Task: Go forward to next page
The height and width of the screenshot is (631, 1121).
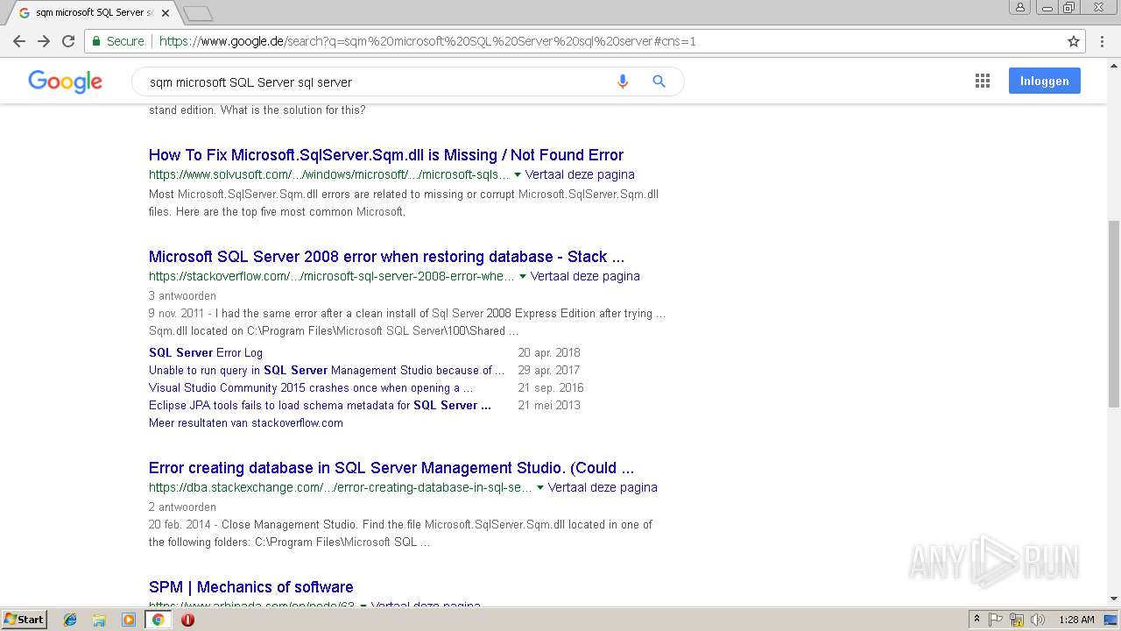Action: (x=44, y=41)
